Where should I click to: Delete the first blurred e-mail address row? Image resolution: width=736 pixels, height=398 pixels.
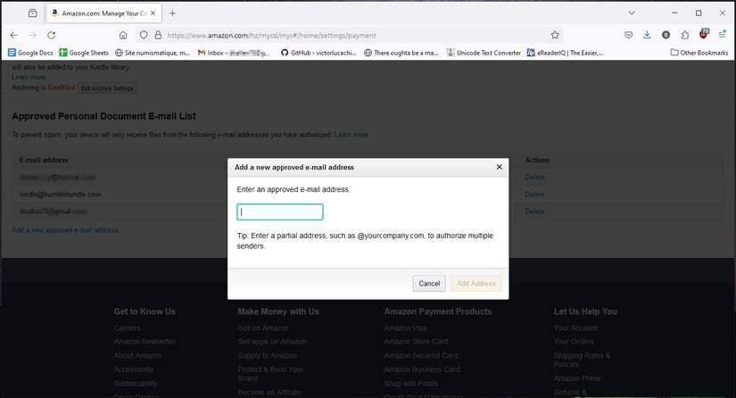(x=534, y=177)
